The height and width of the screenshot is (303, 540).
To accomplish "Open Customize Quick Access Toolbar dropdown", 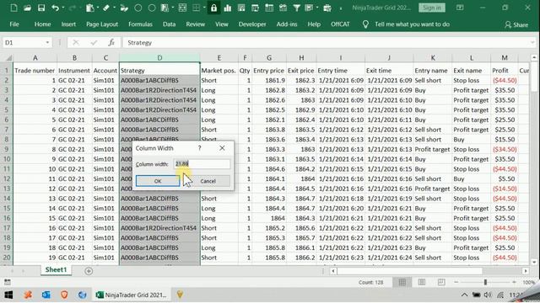I will (341, 8).
